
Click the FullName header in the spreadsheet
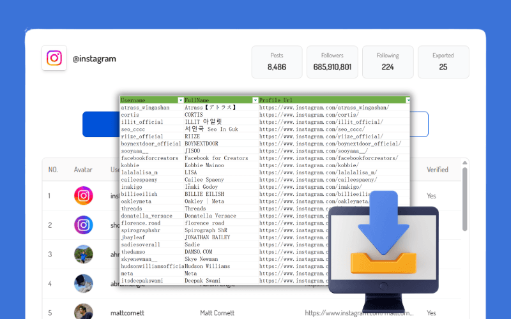click(197, 100)
